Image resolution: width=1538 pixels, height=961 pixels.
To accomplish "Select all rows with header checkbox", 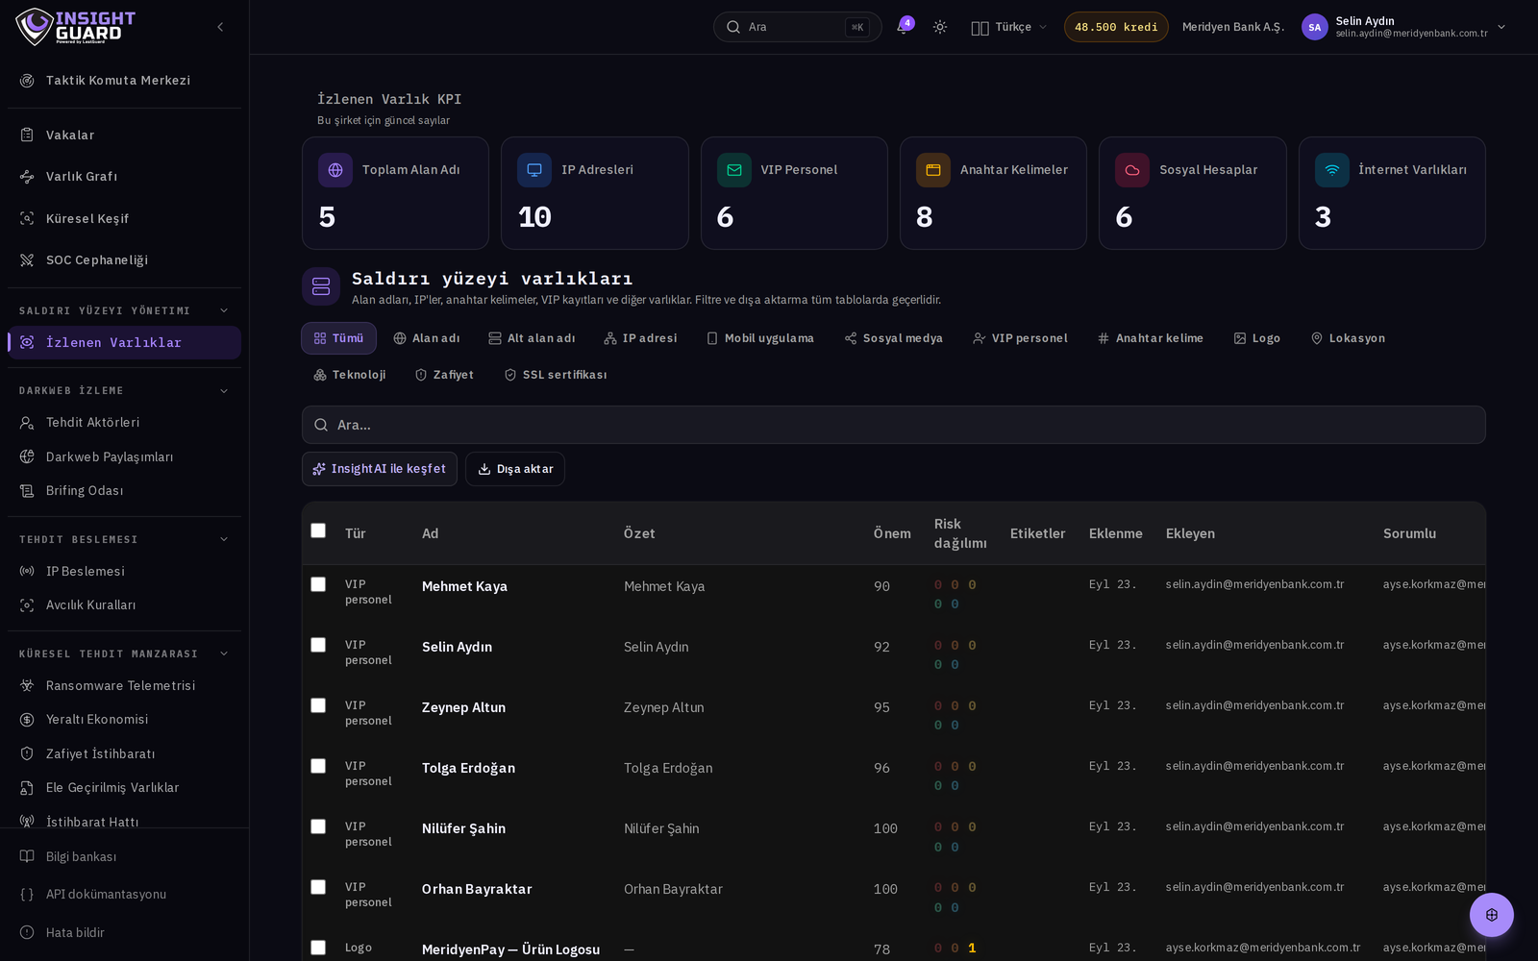I will (318, 530).
